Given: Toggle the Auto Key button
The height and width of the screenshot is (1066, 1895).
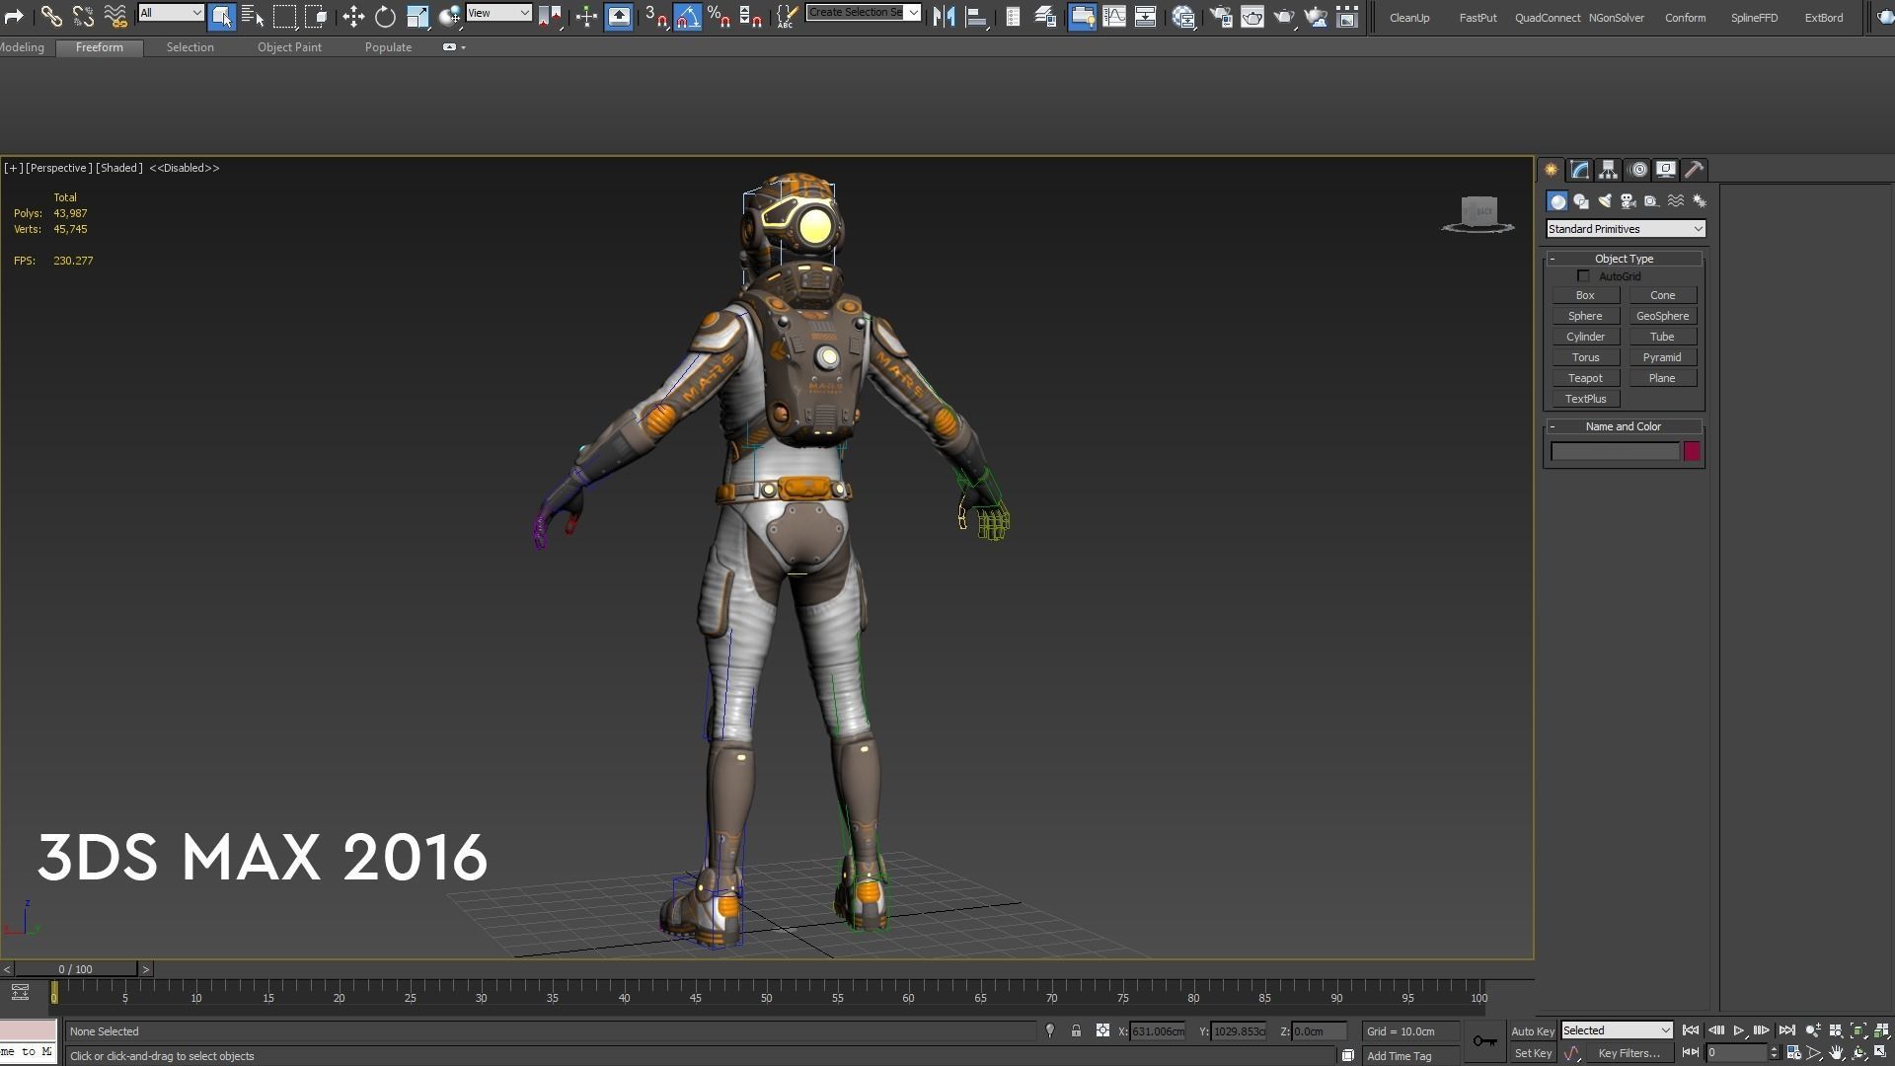Looking at the screenshot, I should click(x=1533, y=1031).
